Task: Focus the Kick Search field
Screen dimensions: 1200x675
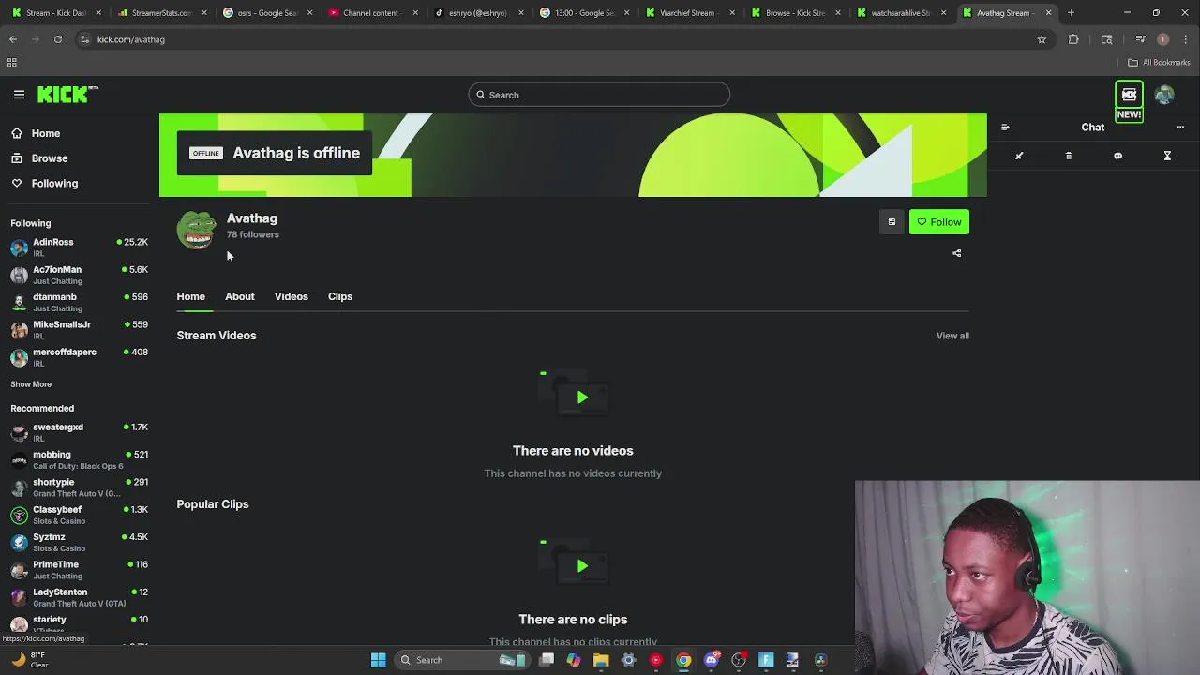Action: tap(599, 95)
